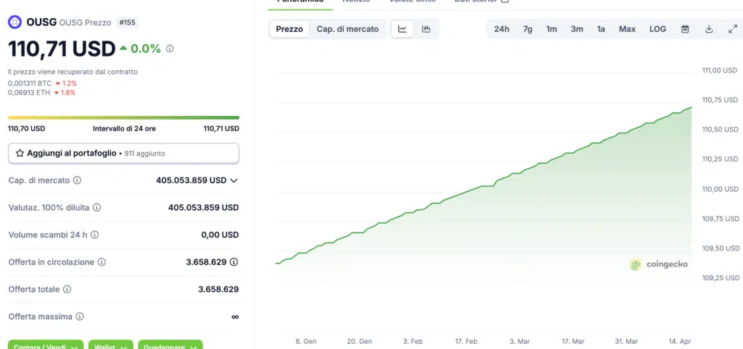
Task: Open the Wallet dropdown button
Action: coord(110,346)
